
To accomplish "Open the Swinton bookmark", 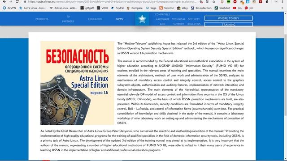I will click(167, 8).
